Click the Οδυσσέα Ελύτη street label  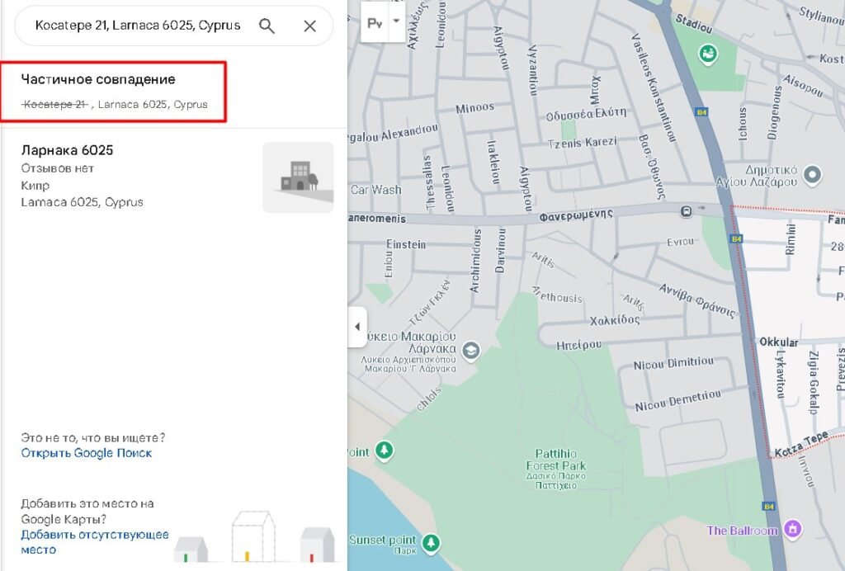click(587, 114)
